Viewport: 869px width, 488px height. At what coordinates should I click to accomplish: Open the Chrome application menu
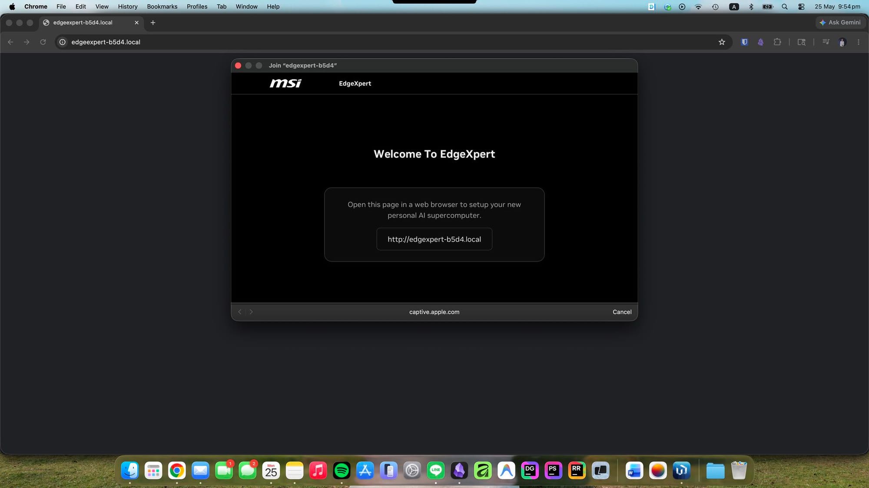point(36,7)
